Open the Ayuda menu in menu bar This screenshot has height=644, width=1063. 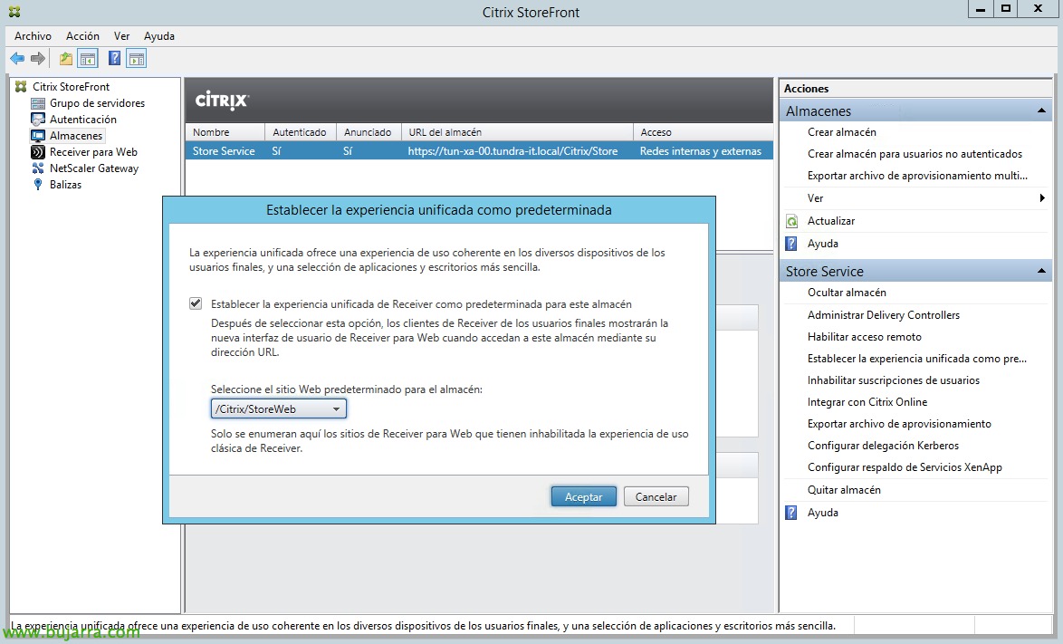(159, 36)
